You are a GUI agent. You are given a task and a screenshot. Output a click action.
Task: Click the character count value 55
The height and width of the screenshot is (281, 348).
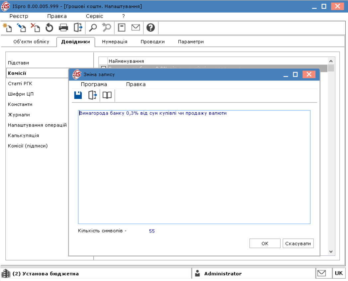click(152, 231)
